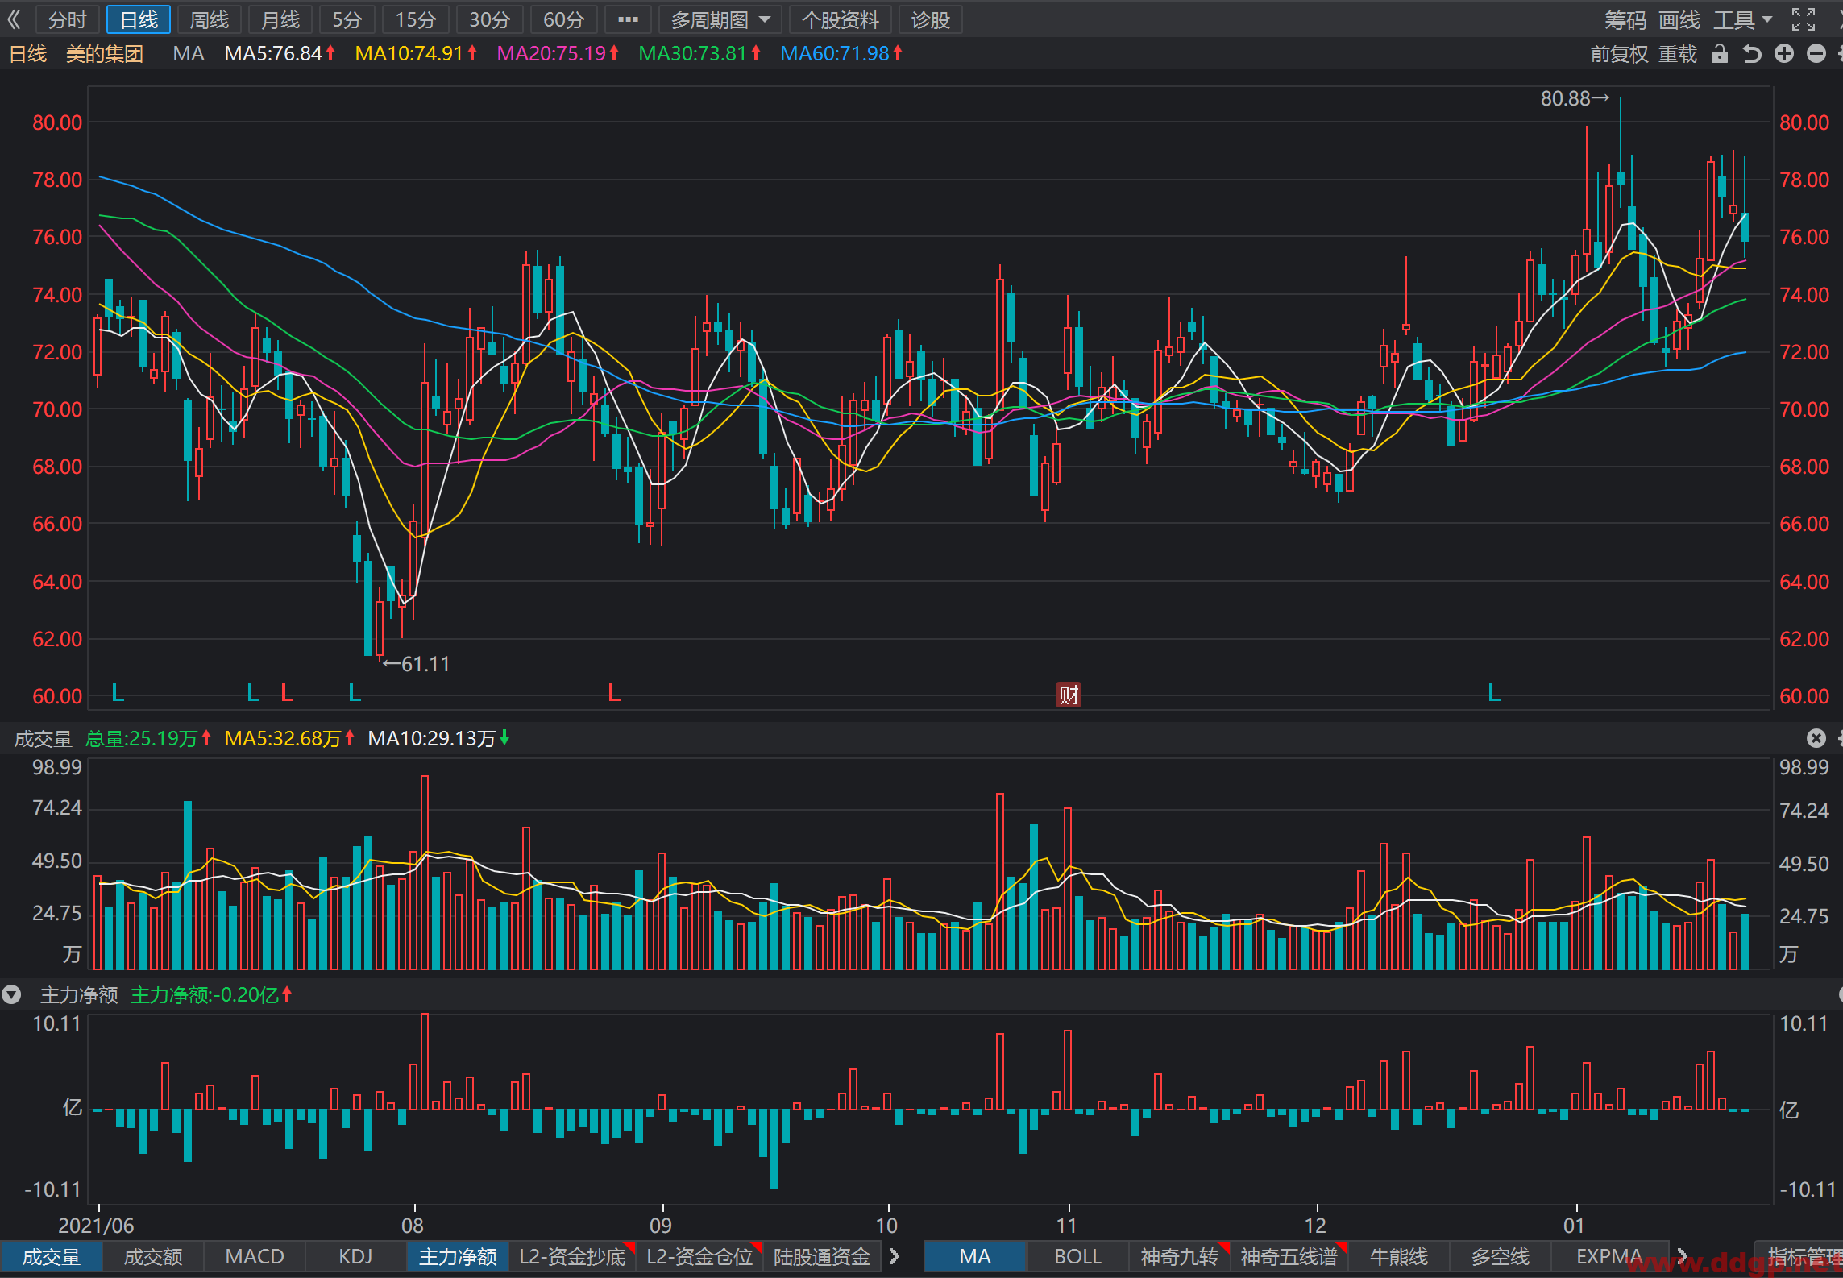Image resolution: width=1843 pixels, height=1278 pixels.
Task: Toggle 前复权 price adjustment mode
Action: [1619, 54]
